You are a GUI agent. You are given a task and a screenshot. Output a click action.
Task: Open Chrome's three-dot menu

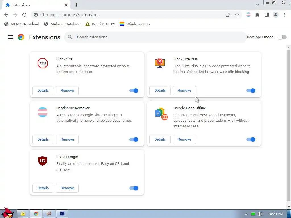[285, 15]
